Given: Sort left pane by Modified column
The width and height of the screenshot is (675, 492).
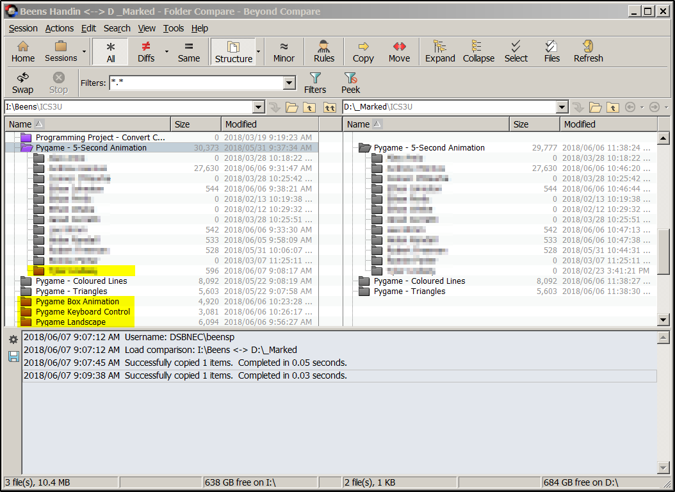Looking at the screenshot, I should click(270, 124).
